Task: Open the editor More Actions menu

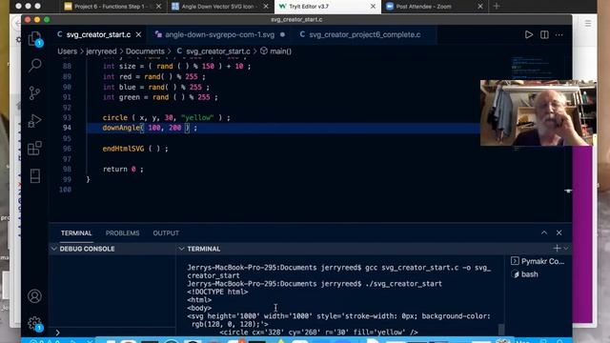Action: (x=559, y=34)
